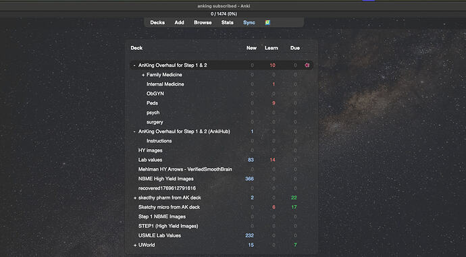Screen dimensions: 466x257
Task: Click new count 2 for skecthy pharm
Action: [x=252, y=198]
